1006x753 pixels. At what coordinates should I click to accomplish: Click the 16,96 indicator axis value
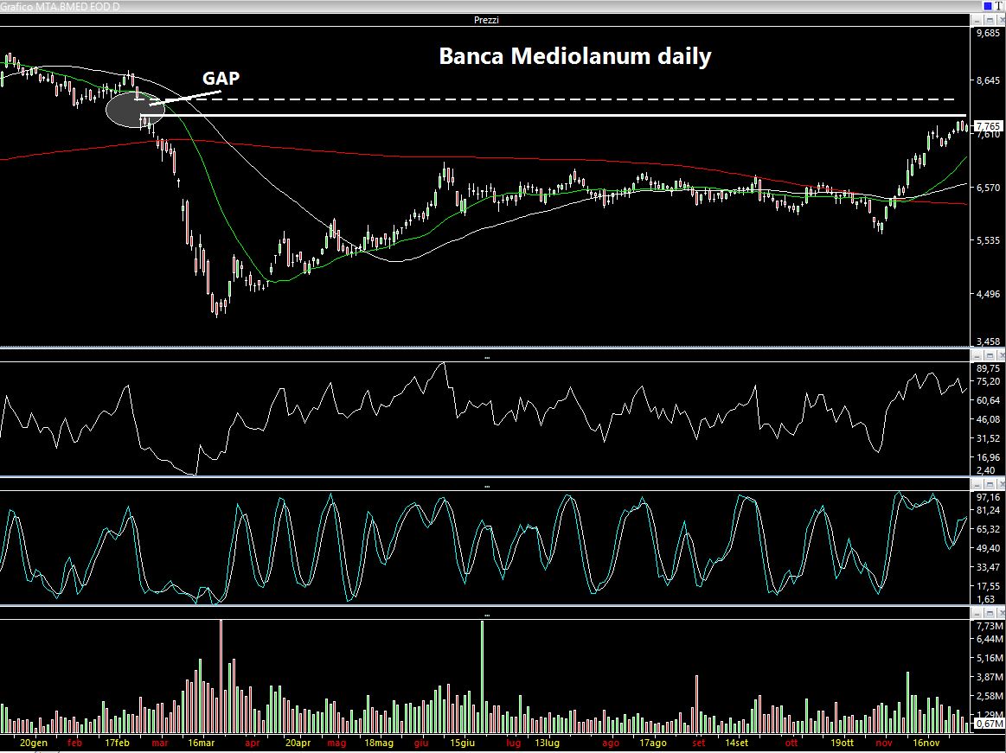coord(988,457)
